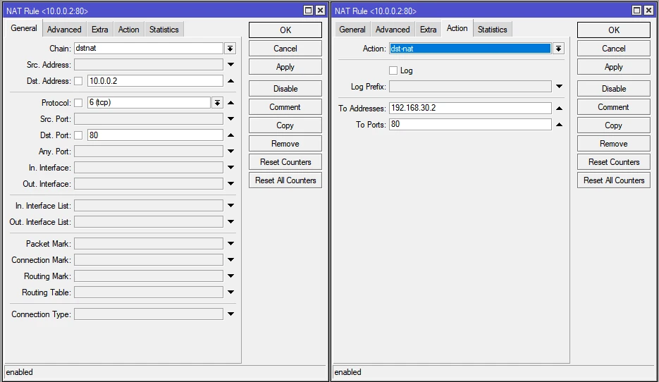Expand the In. Interface List field
Image resolution: width=659 pixels, height=382 pixels.
[230, 206]
